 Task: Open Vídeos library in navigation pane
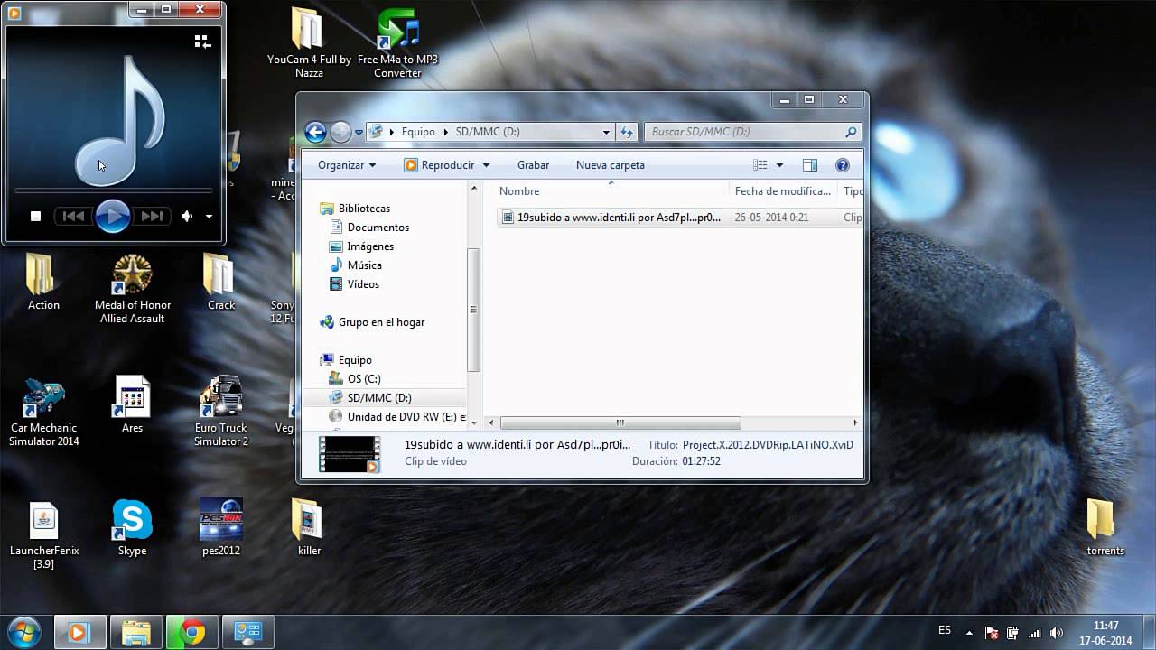click(363, 284)
